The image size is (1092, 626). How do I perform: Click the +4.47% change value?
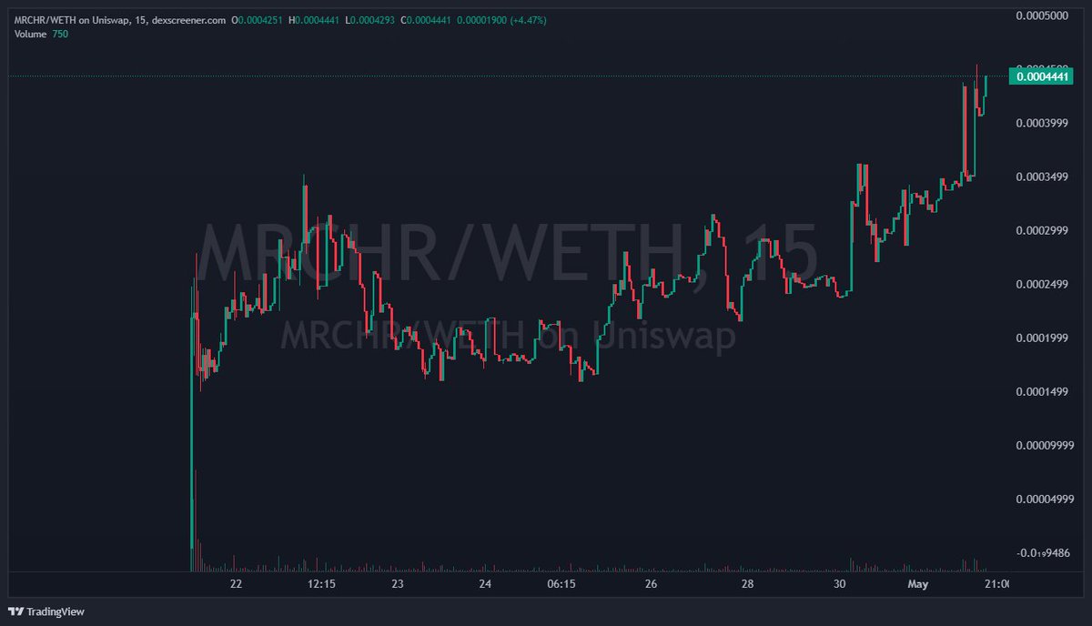(527, 18)
